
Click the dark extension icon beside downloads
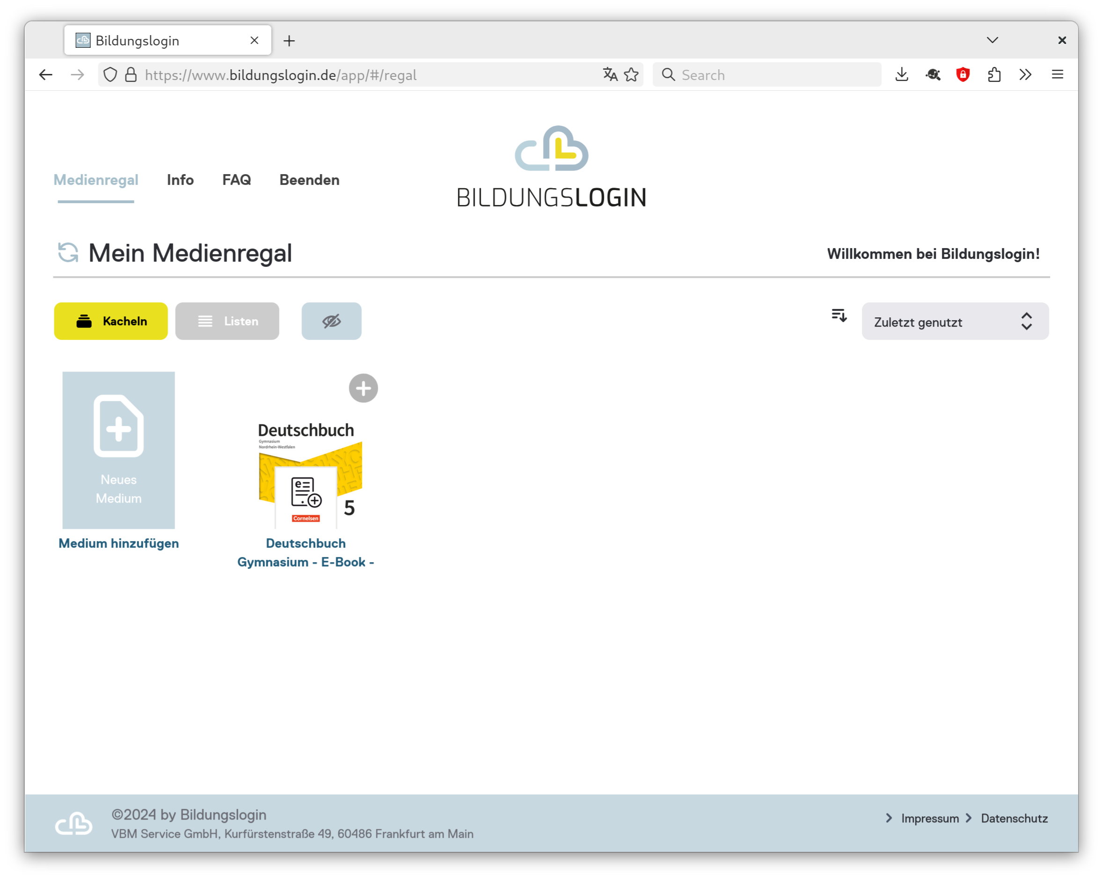[x=933, y=74]
